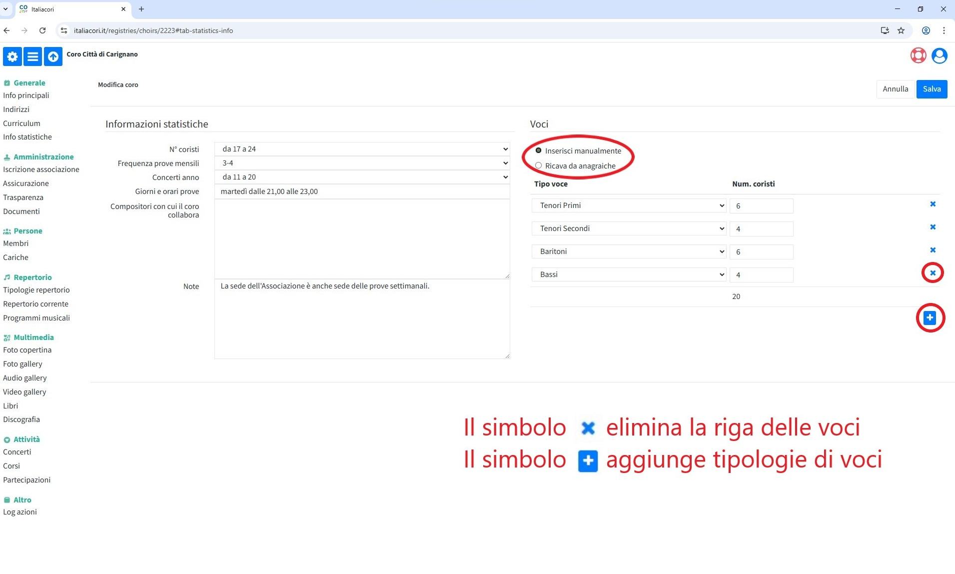Remove the Baritoni voice row
The width and height of the screenshot is (955, 574).
click(x=933, y=250)
